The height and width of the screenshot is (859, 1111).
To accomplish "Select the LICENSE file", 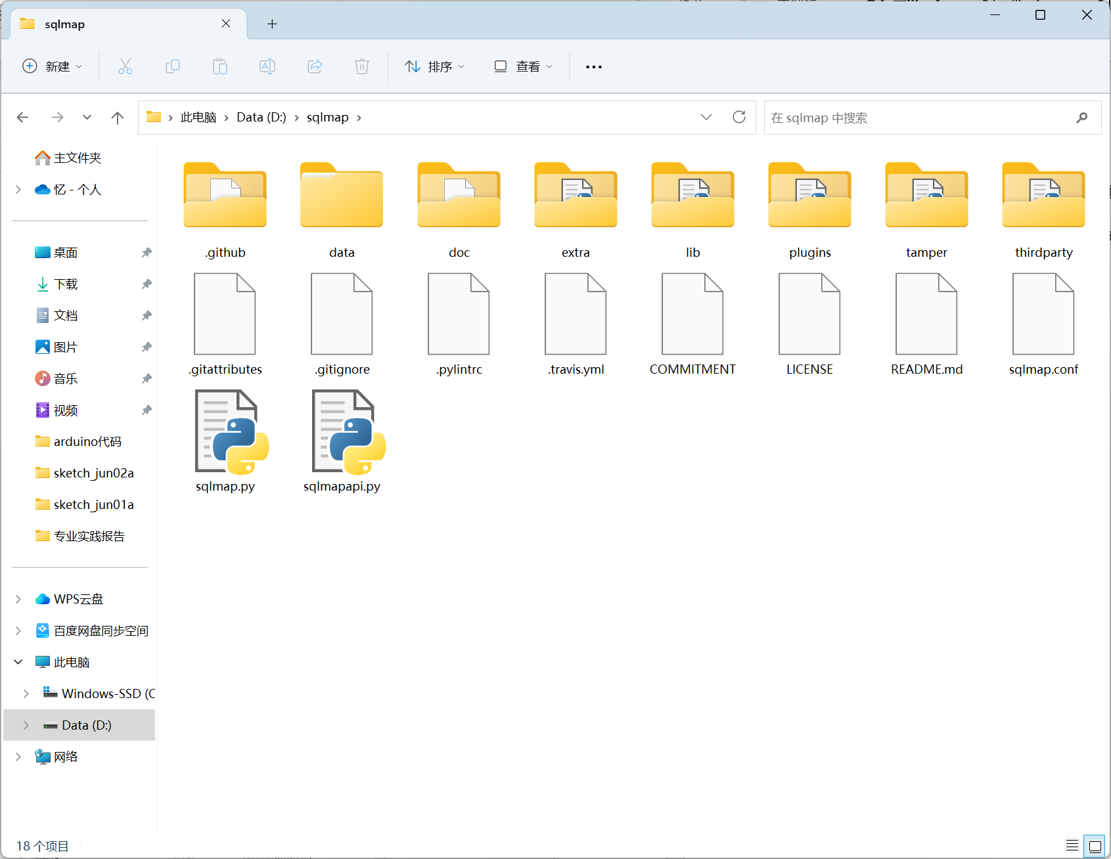I will pos(810,324).
